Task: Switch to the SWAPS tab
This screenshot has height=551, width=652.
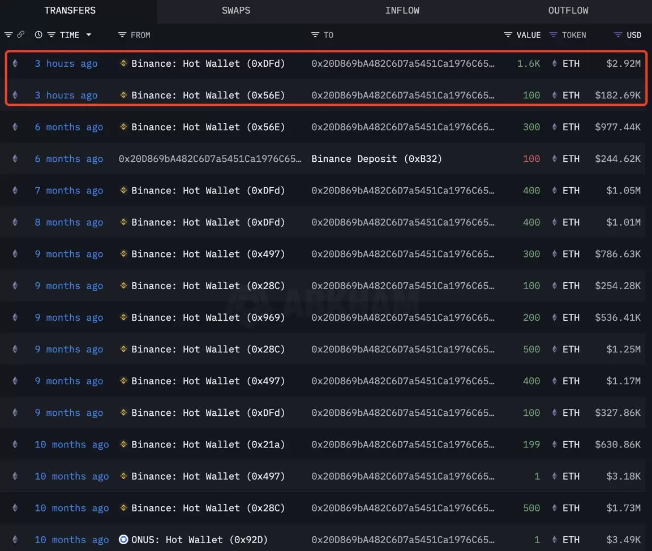Action: click(236, 10)
